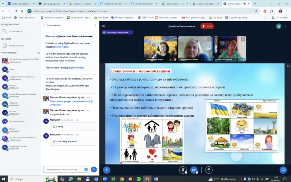
Task: Open the sites.google.com moloduj-vyhovatel link
Action: [x=71, y=103]
